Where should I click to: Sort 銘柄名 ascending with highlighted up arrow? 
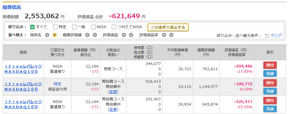pos(54,35)
